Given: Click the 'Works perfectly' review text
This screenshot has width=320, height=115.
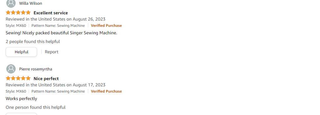Looking at the screenshot, I should pos(21,99).
